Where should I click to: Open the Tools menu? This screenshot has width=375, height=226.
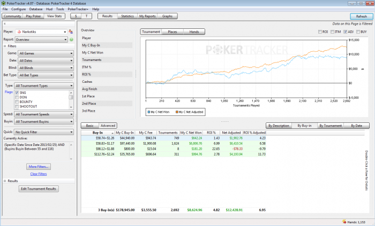[60, 9]
